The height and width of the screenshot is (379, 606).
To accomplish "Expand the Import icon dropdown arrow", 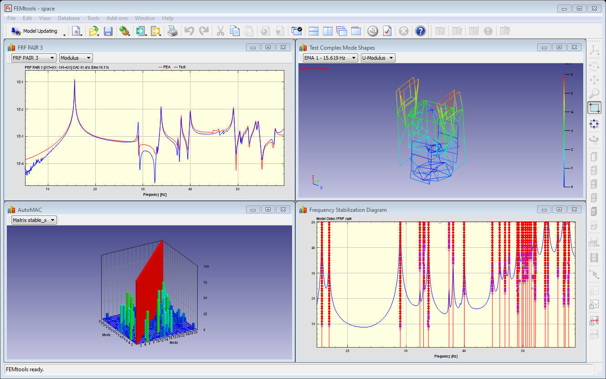I will [x=146, y=34].
